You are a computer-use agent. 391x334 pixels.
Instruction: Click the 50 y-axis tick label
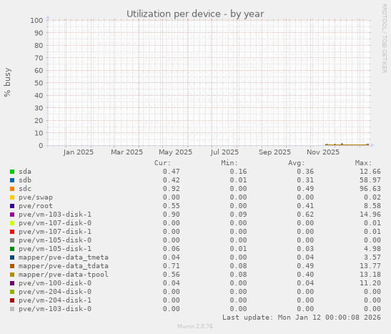pos(39,83)
